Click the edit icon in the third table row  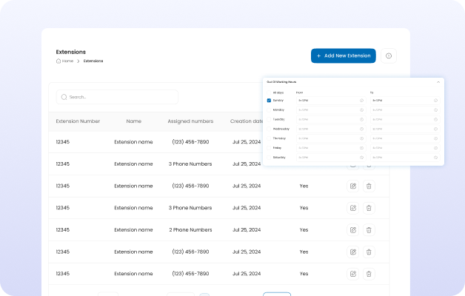point(352,186)
